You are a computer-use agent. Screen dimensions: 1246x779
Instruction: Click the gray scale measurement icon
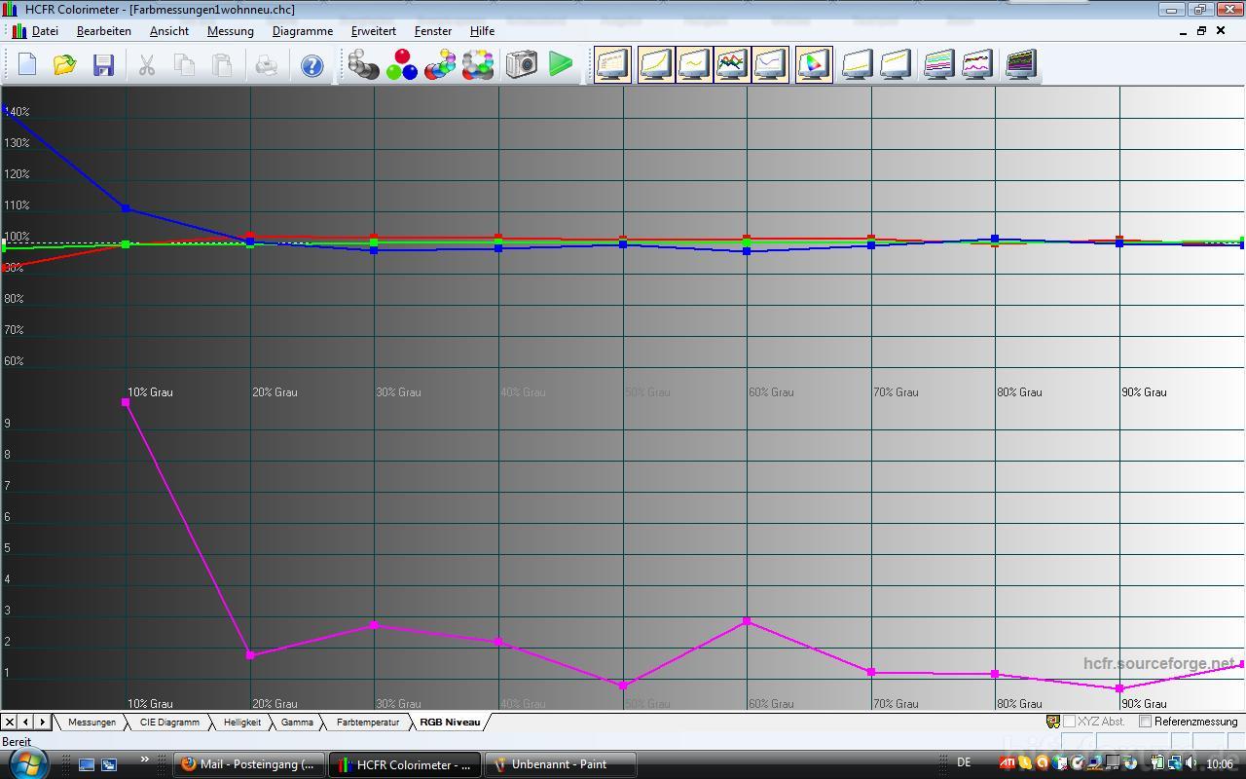[363, 65]
